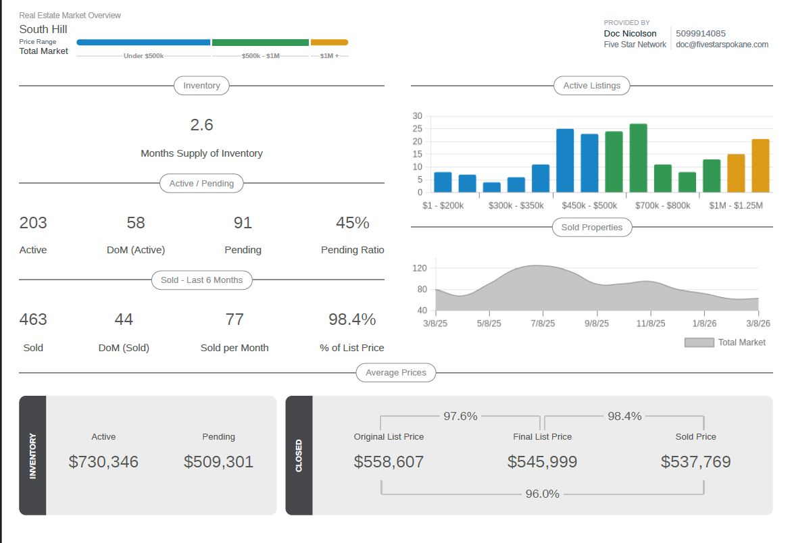Viewport: 790px width, 543px height.
Task: Click the Doc Nicolson agent name
Action: coord(630,33)
